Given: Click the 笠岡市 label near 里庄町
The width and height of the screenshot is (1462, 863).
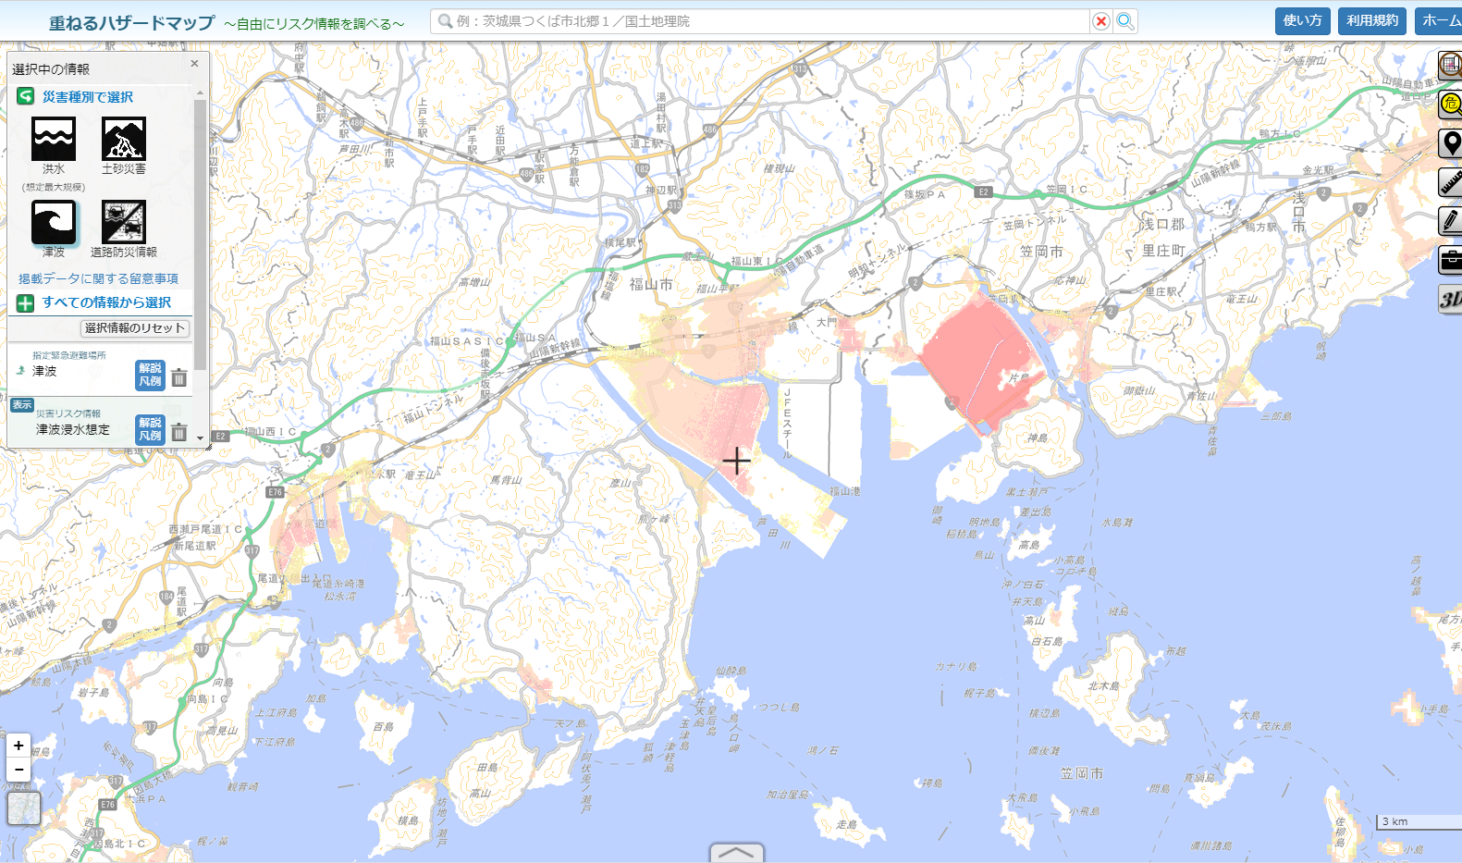Looking at the screenshot, I should point(1041,252).
